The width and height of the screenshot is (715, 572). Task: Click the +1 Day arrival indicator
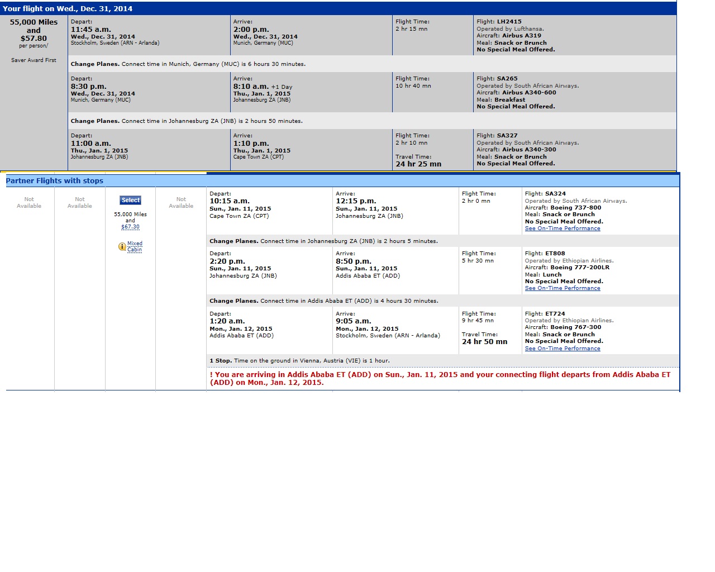[282, 87]
